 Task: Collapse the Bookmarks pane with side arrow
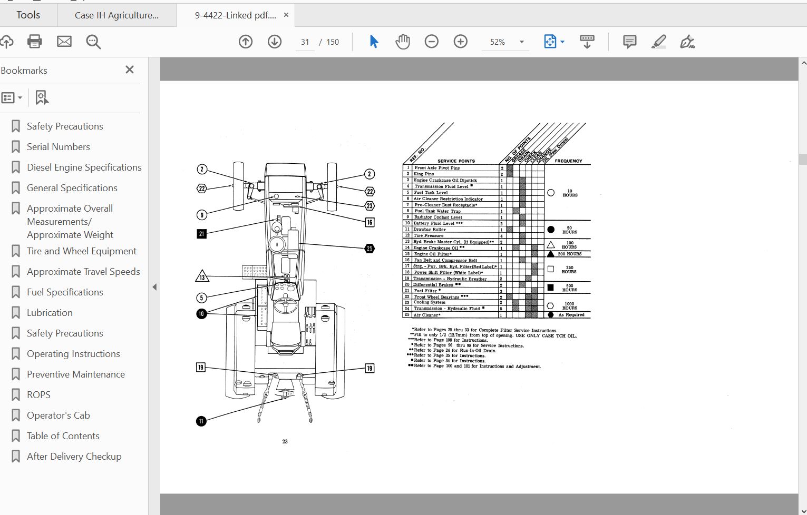(x=154, y=287)
